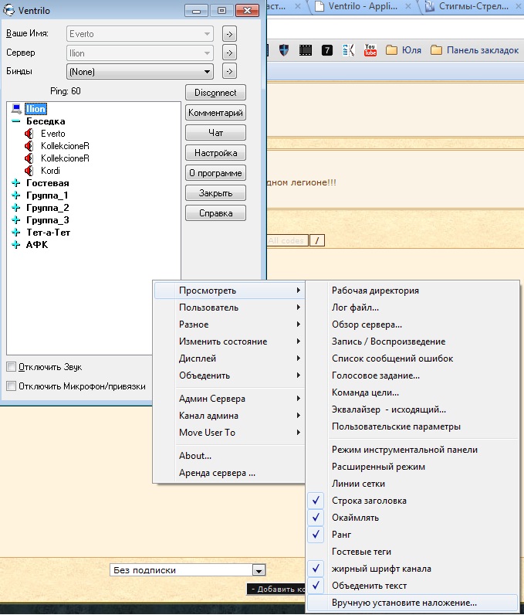Select Лог файл... from the submenu
This screenshot has width=524, height=615.
pos(413,307)
